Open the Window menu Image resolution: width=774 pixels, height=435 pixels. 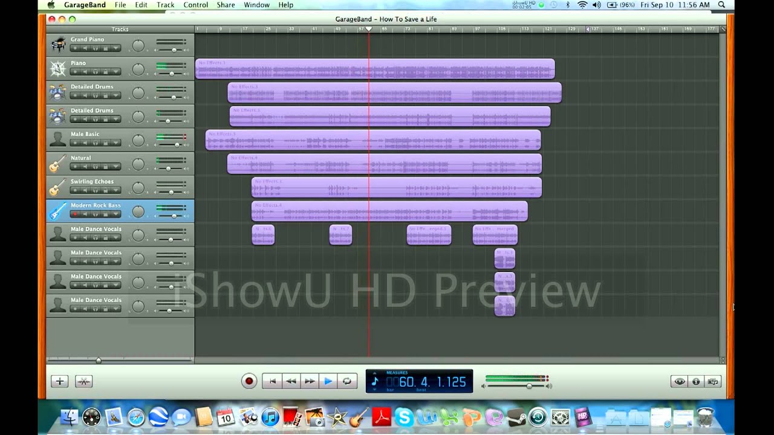(256, 5)
